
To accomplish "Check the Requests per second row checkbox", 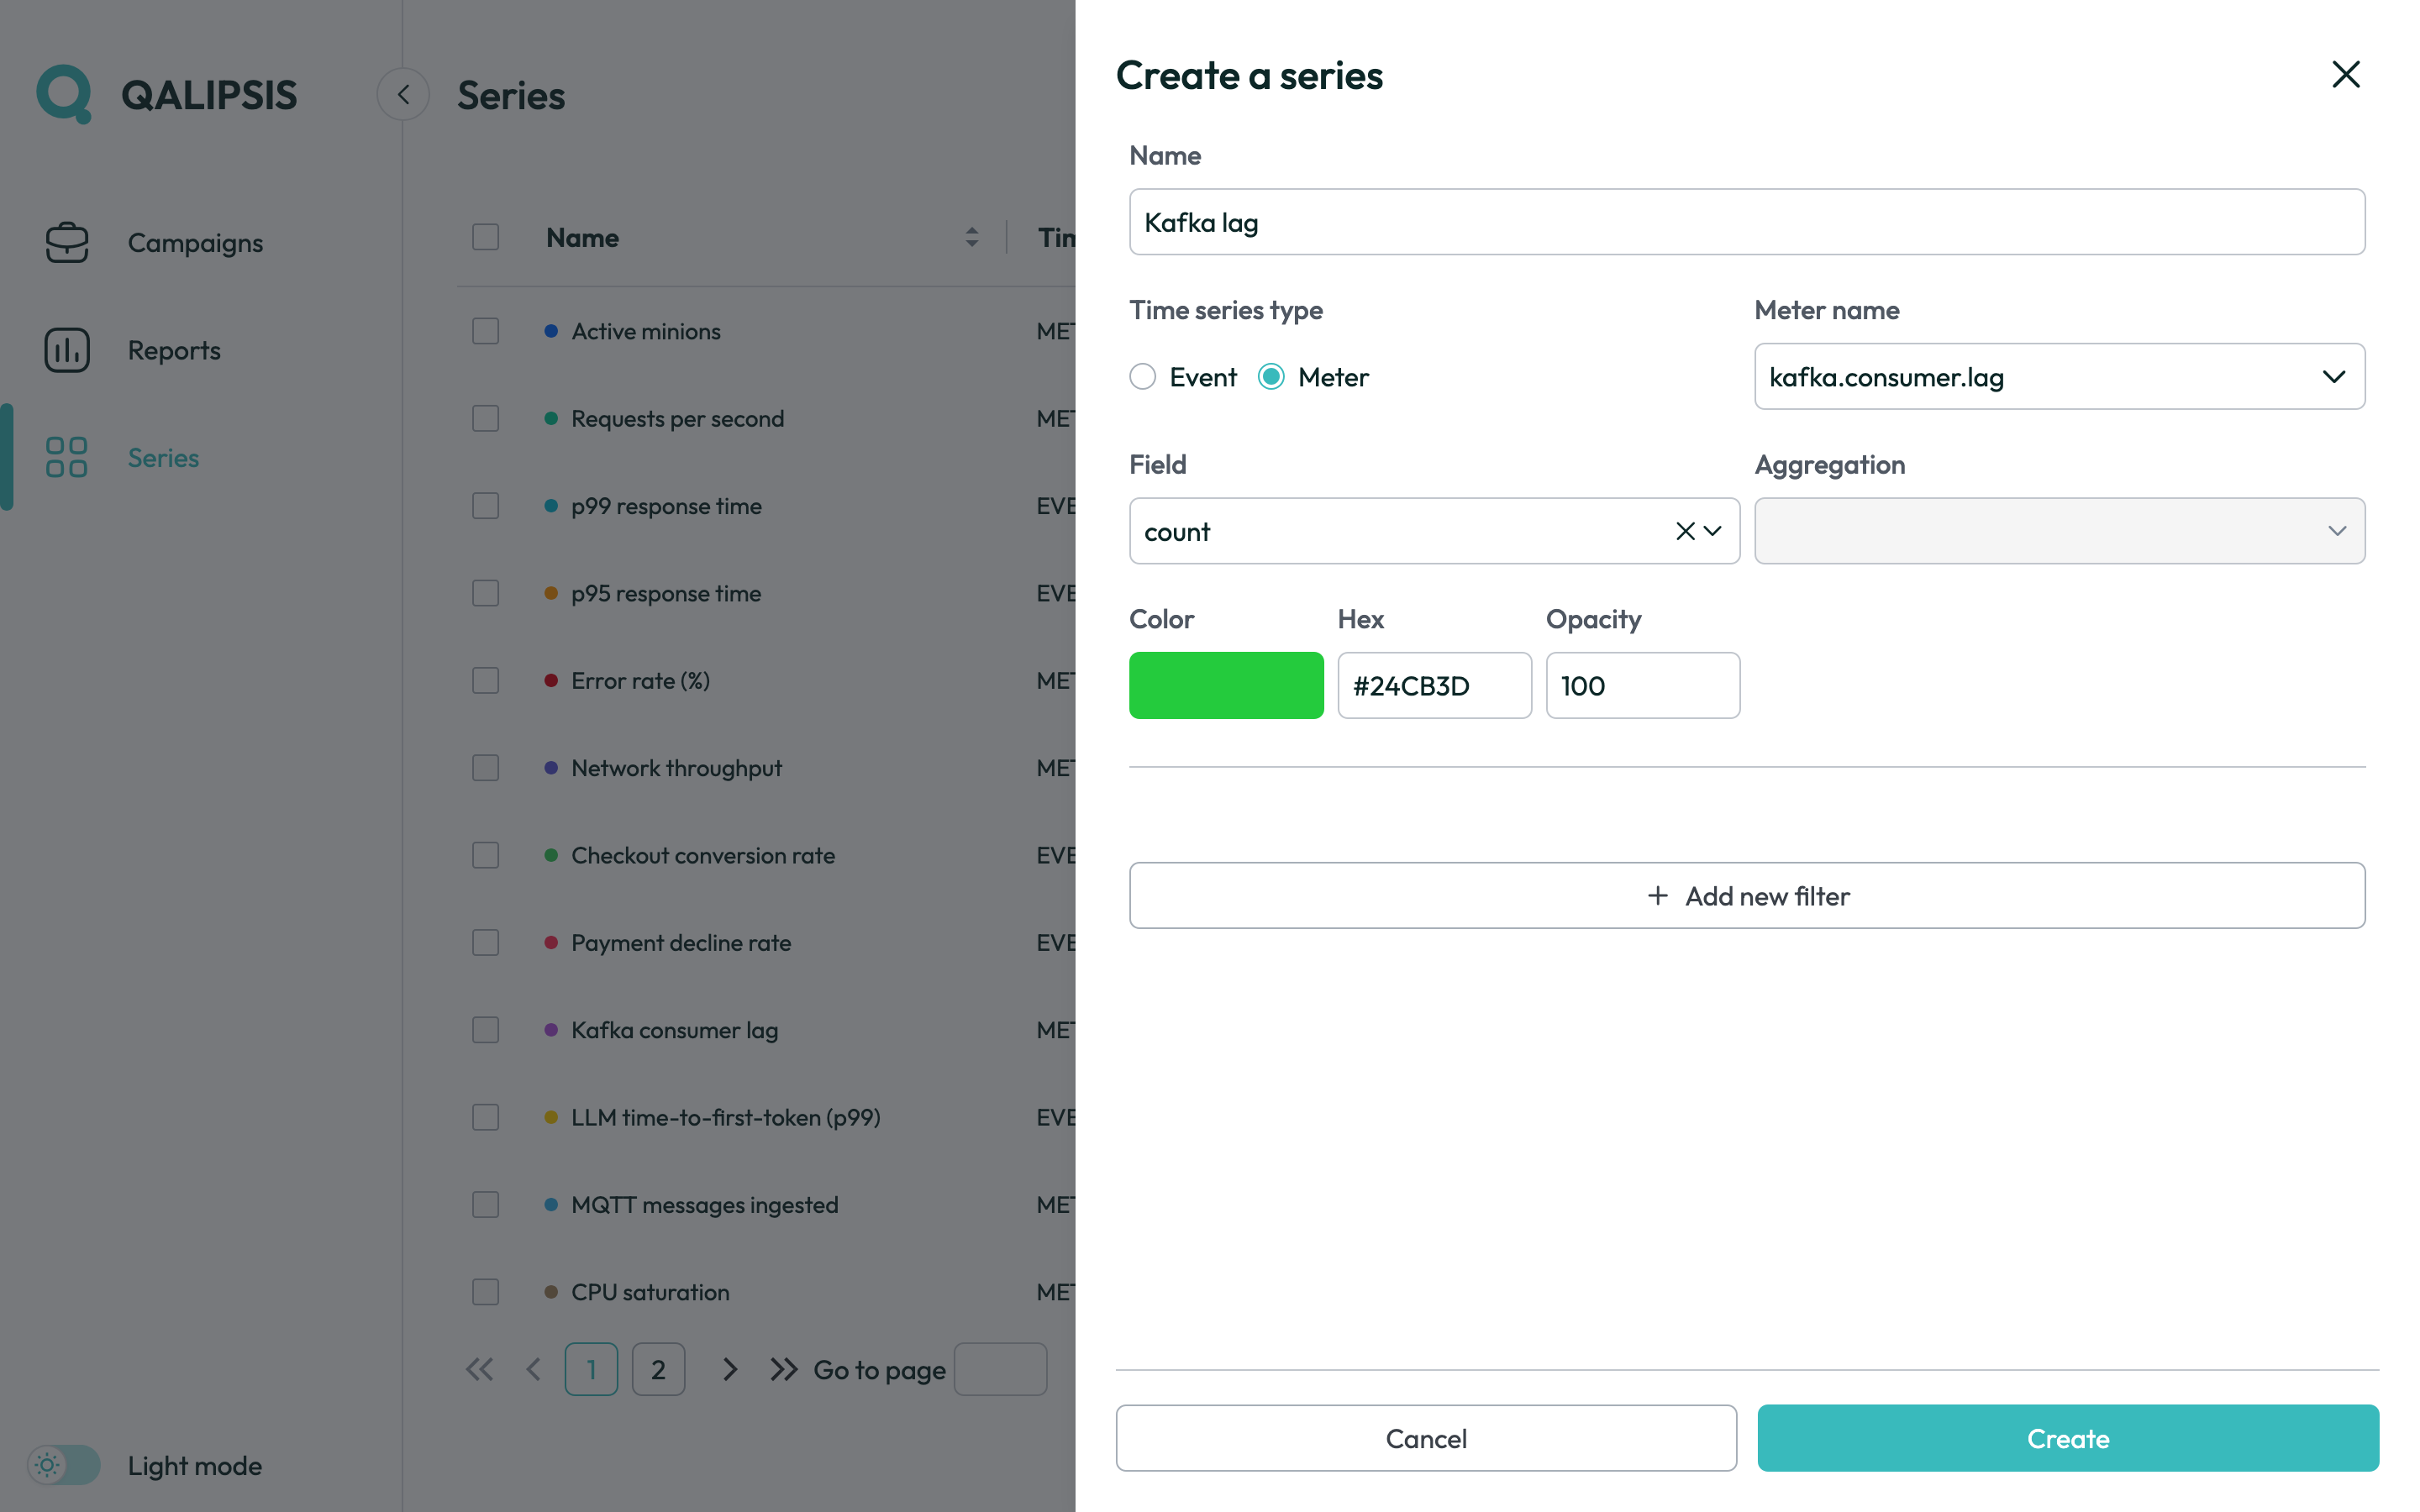I will coord(485,418).
